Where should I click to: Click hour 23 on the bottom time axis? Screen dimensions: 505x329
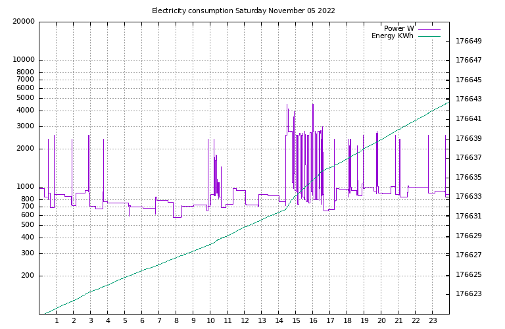(433, 321)
